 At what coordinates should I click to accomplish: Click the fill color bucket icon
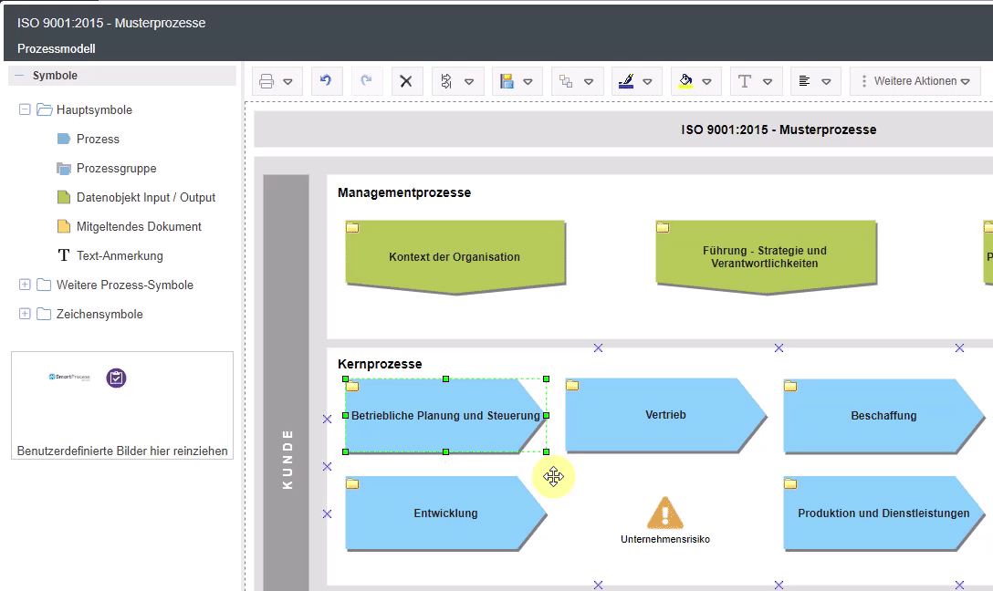[x=685, y=81]
